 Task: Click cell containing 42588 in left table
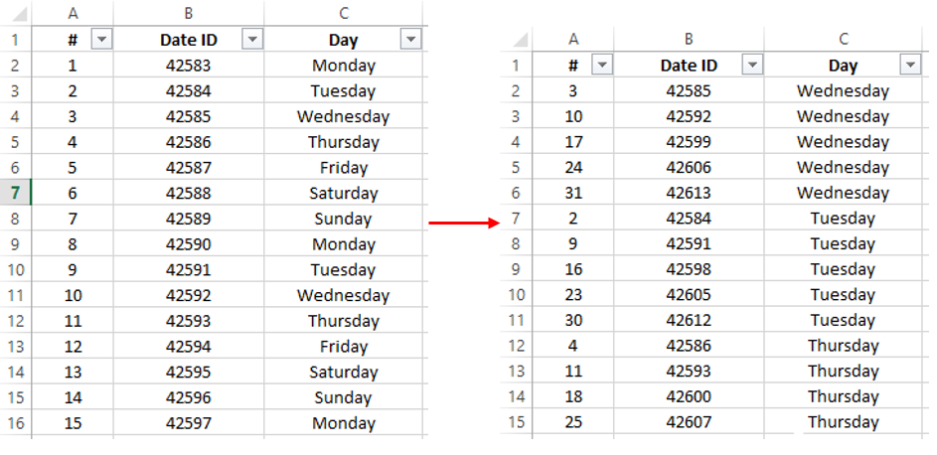point(188,193)
